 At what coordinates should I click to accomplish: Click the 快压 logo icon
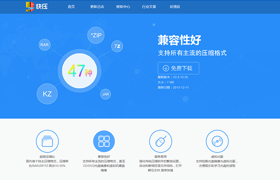pyautogui.click(x=30, y=7)
